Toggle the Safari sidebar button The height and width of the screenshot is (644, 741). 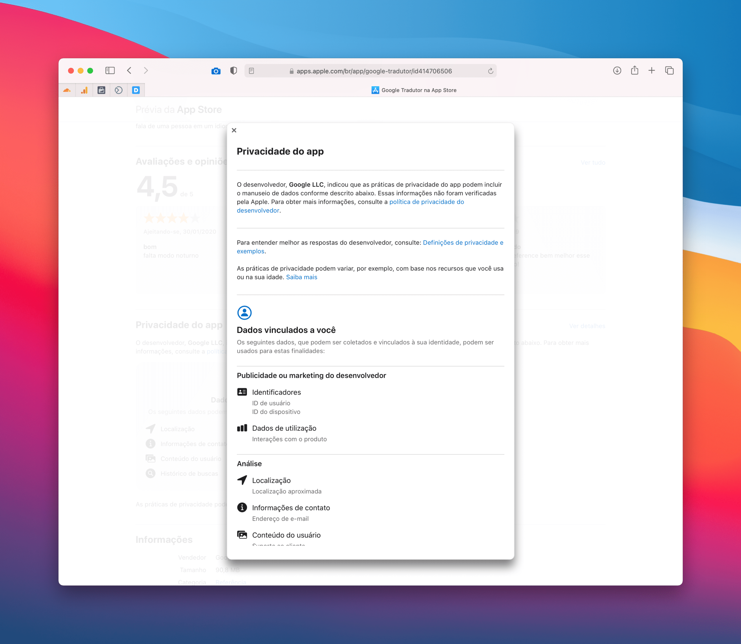[x=110, y=70]
